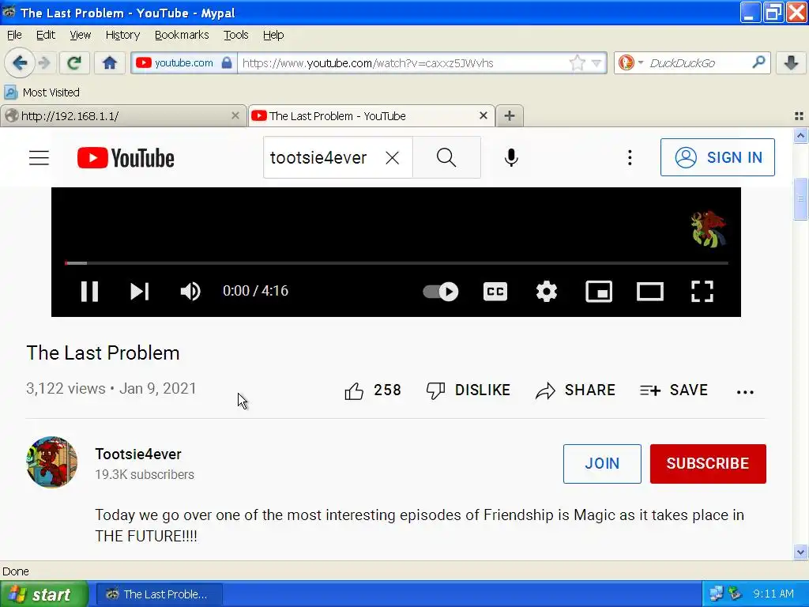The width and height of the screenshot is (809, 607).
Task: Click the video progress bar
Action: 397,263
